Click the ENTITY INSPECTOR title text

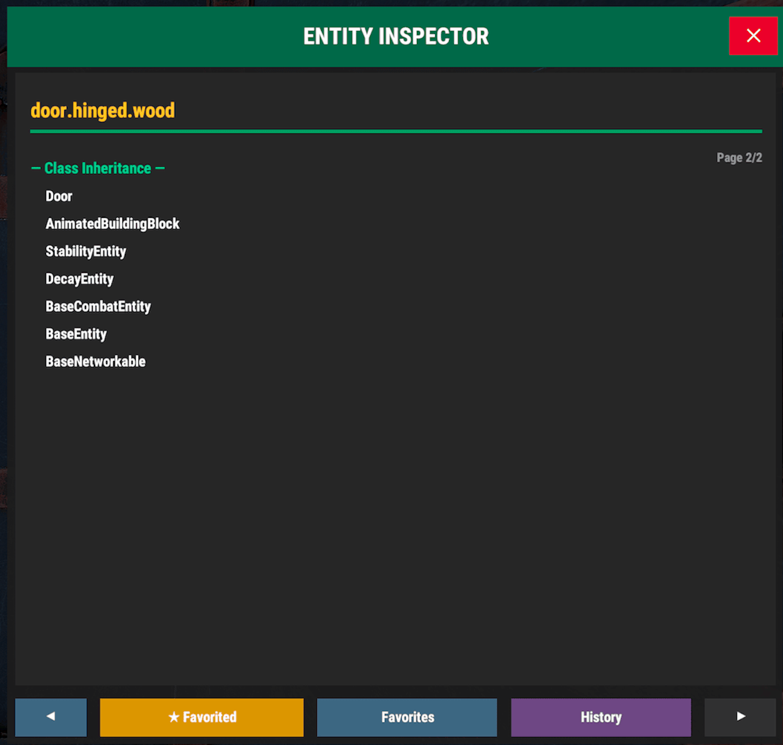click(396, 36)
